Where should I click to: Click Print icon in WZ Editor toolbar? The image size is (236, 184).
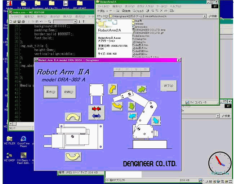click(23, 22)
